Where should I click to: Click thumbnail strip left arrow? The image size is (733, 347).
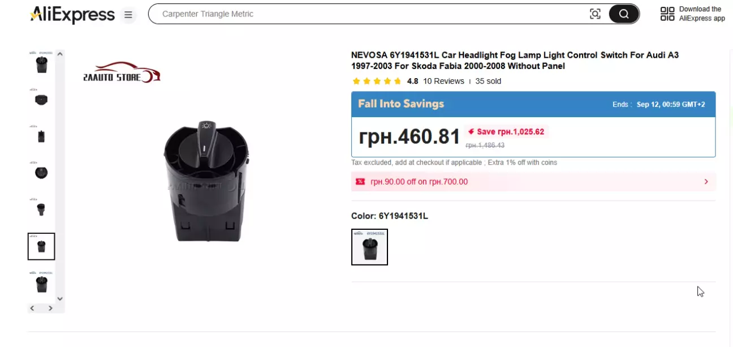[32, 308]
